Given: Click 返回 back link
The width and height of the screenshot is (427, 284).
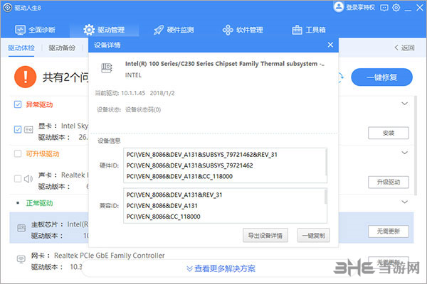Looking at the screenshot, I should [404, 48].
